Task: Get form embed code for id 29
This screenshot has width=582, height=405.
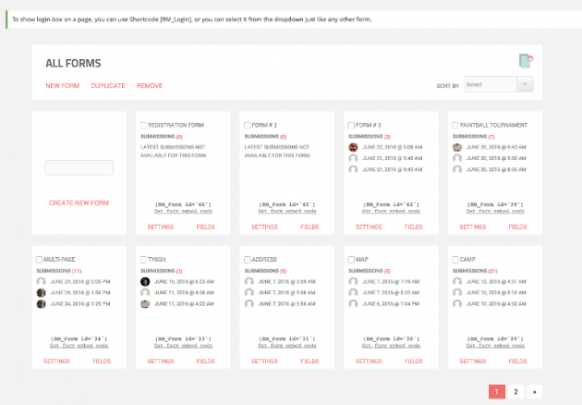Action: tap(495, 346)
